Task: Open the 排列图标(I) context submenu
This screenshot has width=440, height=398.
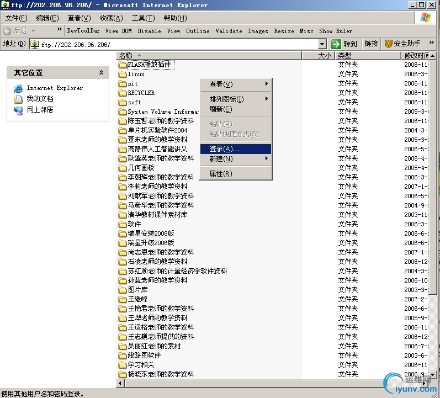Action: (x=236, y=99)
